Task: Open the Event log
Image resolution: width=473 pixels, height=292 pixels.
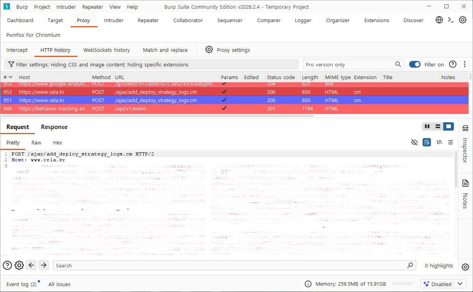Action: coord(21,284)
